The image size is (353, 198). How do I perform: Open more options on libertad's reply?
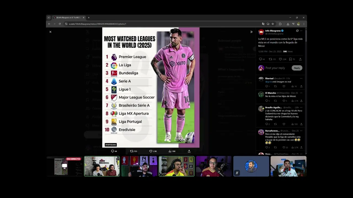(301, 78)
